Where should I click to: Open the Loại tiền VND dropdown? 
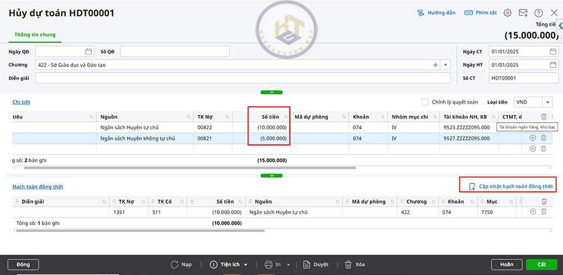pyautogui.click(x=547, y=102)
